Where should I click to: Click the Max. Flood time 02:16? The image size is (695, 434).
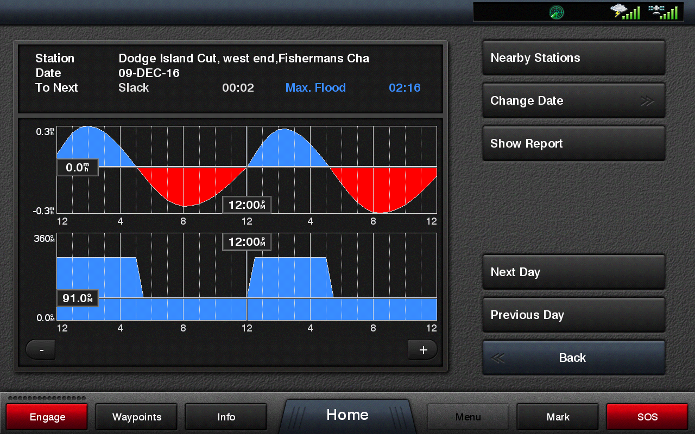pyautogui.click(x=405, y=88)
